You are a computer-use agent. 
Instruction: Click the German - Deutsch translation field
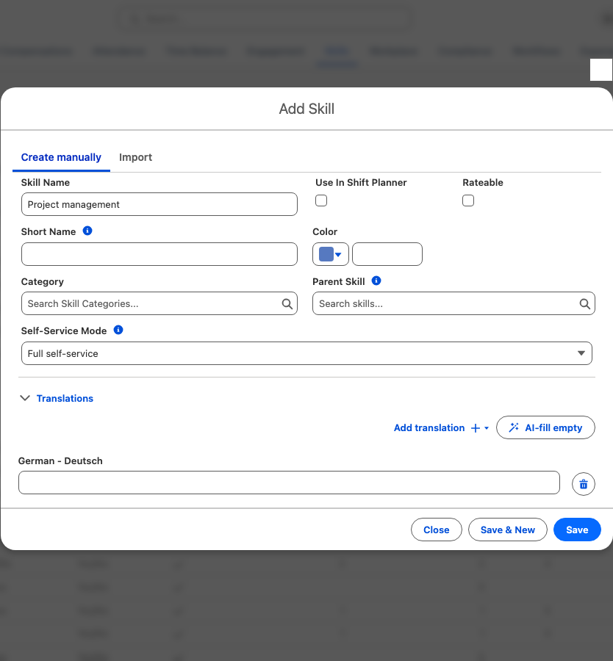289,483
